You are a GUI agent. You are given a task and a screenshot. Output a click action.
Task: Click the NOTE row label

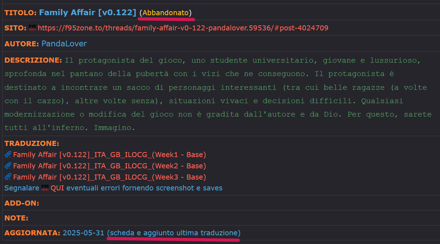coord(16,218)
